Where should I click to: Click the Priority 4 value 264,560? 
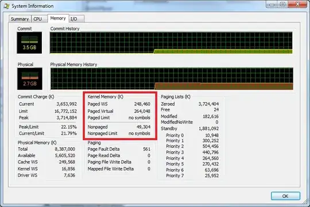click(x=211, y=158)
